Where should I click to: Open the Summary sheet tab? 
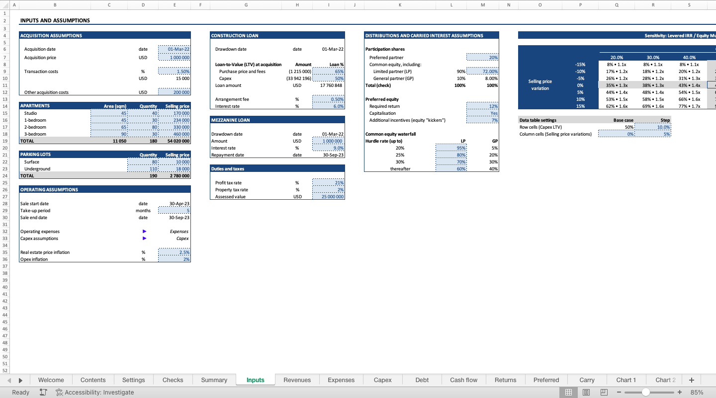214,380
